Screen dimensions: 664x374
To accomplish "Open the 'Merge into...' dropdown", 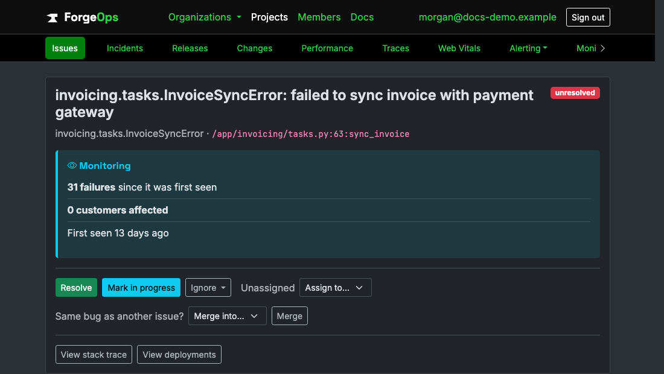I will (227, 316).
